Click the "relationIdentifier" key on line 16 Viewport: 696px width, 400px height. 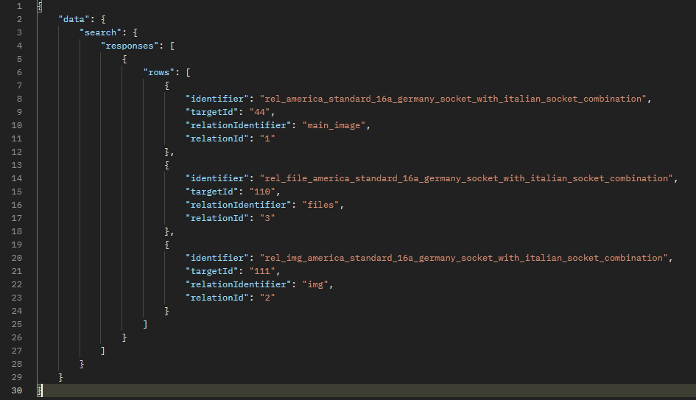pos(239,205)
